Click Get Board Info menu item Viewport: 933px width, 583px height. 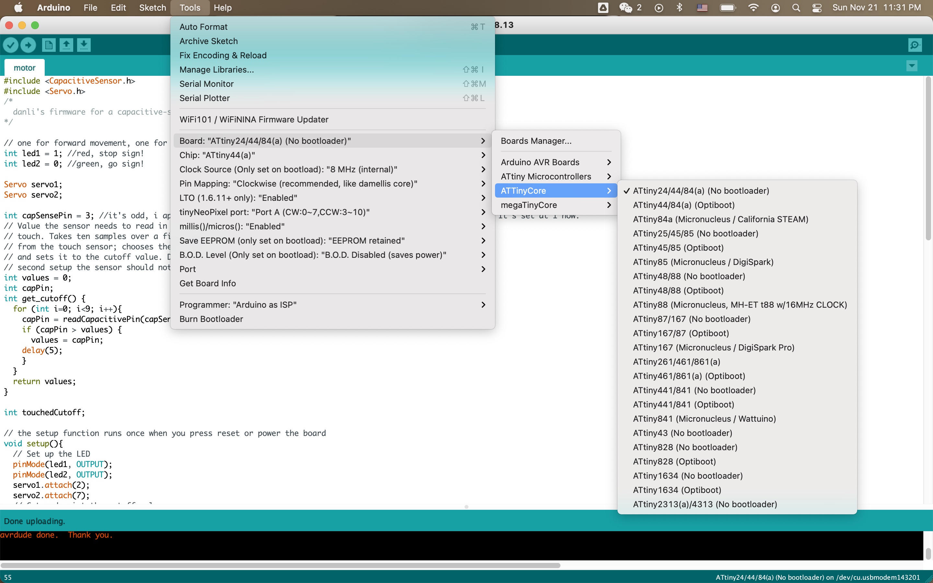point(332,283)
